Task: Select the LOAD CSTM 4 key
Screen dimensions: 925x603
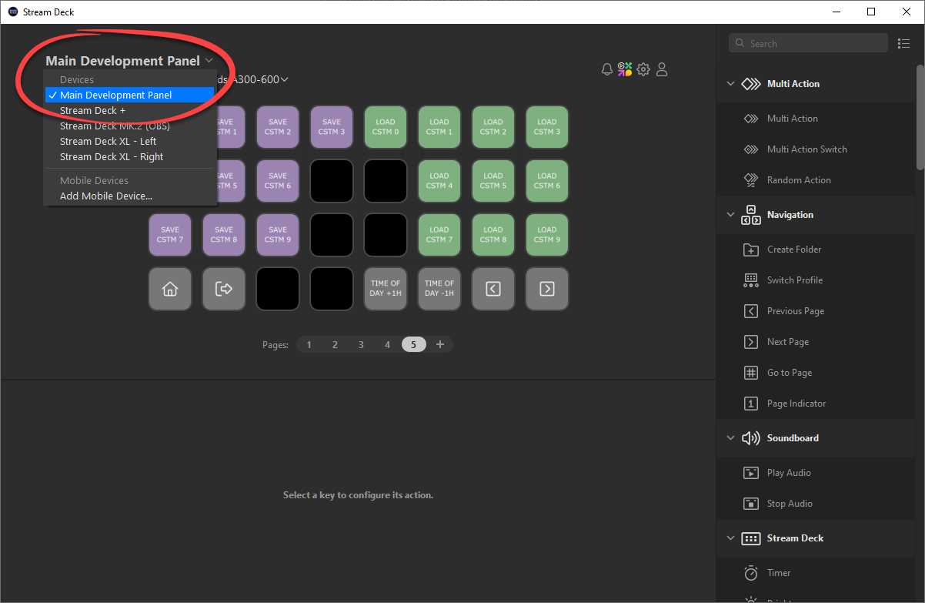Action: 439,181
